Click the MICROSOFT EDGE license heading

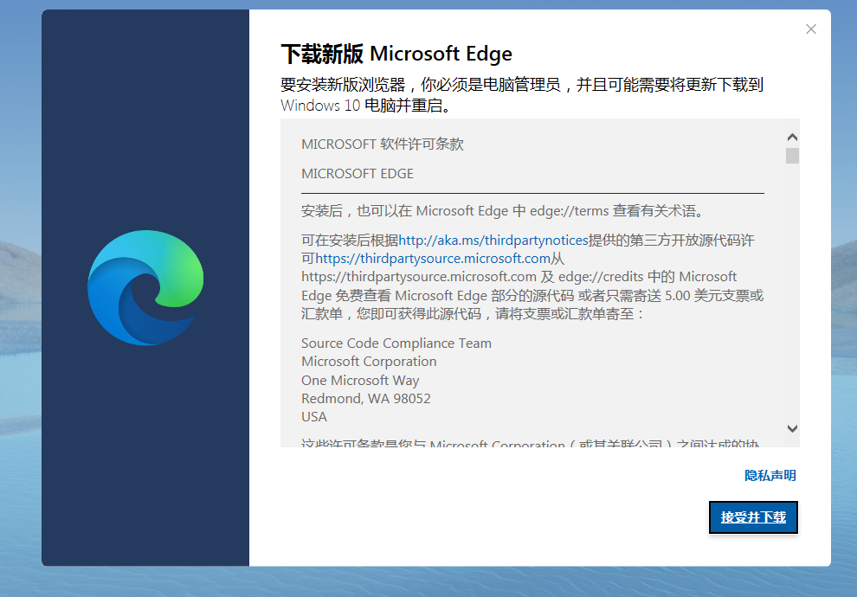click(358, 174)
